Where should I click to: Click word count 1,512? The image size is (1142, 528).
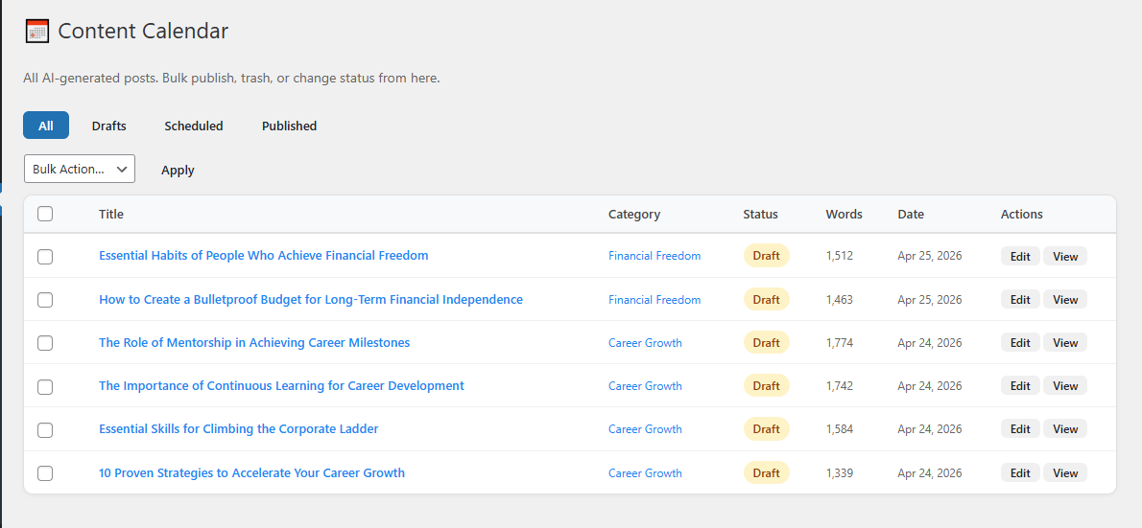[x=839, y=256]
